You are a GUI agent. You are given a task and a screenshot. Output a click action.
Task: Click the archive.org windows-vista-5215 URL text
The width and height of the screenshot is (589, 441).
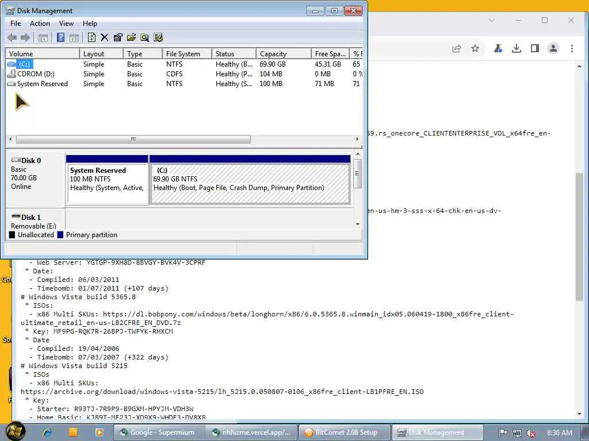click(x=222, y=392)
